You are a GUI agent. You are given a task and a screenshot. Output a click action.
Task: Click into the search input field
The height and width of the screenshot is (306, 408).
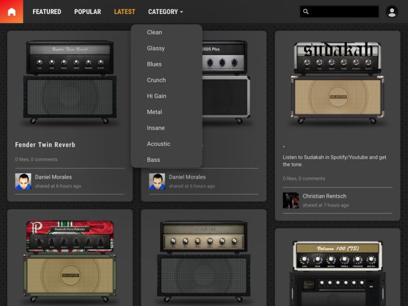coord(339,11)
